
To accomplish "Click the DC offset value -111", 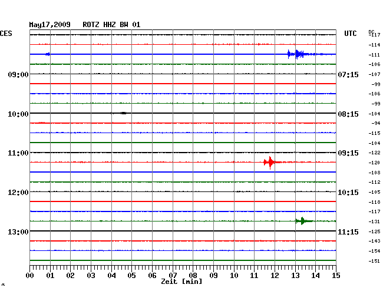I will [x=374, y=55].
